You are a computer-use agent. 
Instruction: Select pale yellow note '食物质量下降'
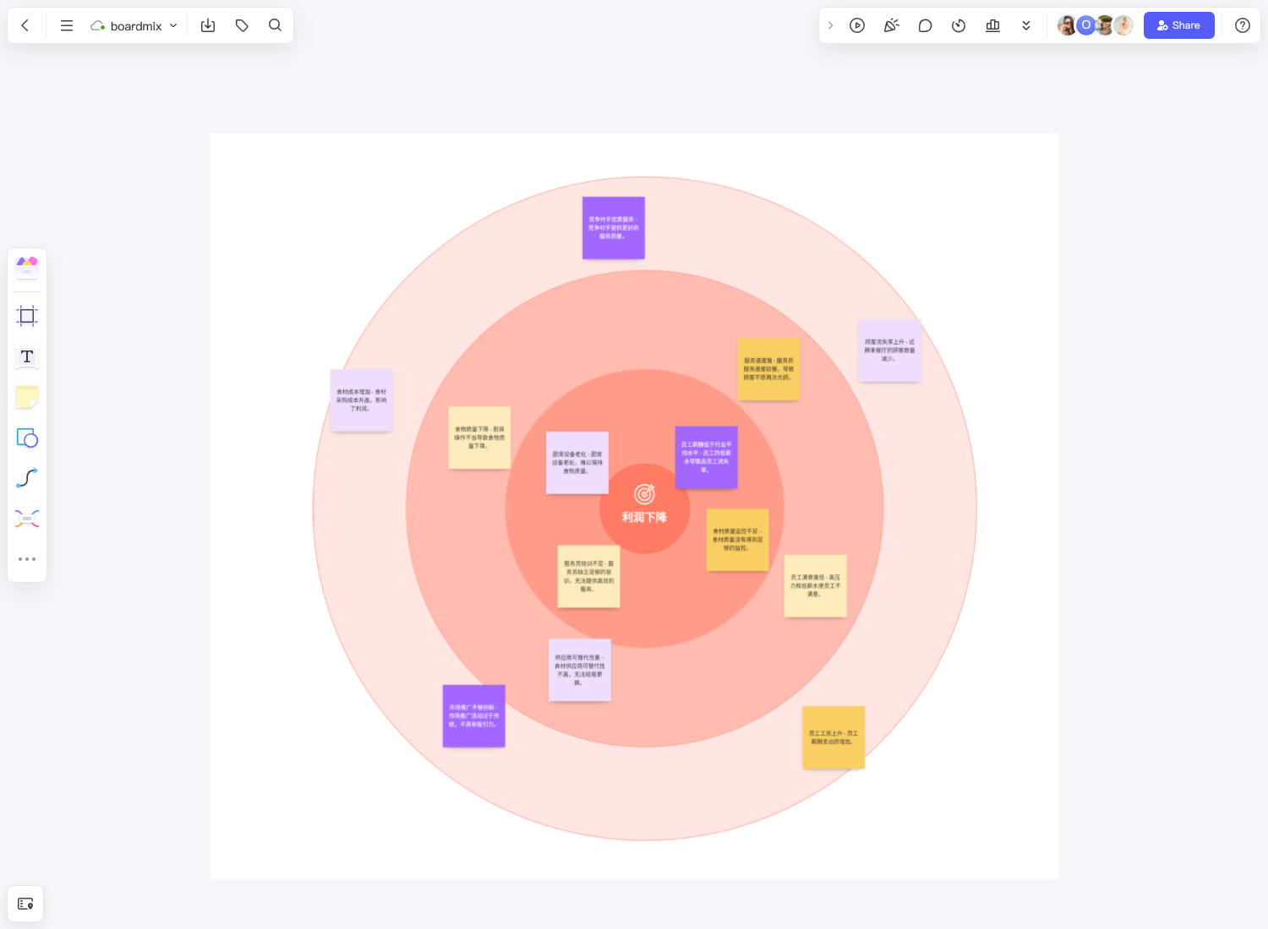[479, 437]
